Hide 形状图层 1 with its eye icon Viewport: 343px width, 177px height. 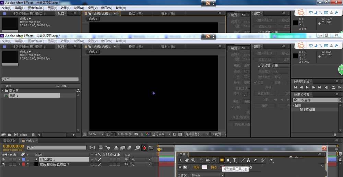(x=3, y=160)
